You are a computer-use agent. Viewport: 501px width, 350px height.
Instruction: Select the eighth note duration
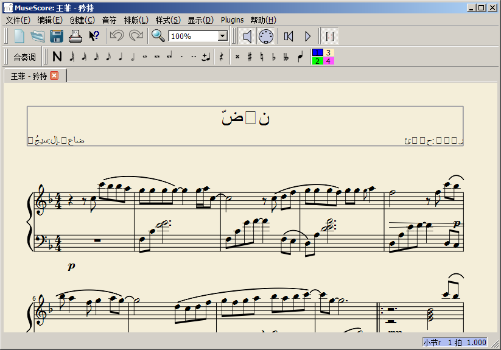(108, 57)
